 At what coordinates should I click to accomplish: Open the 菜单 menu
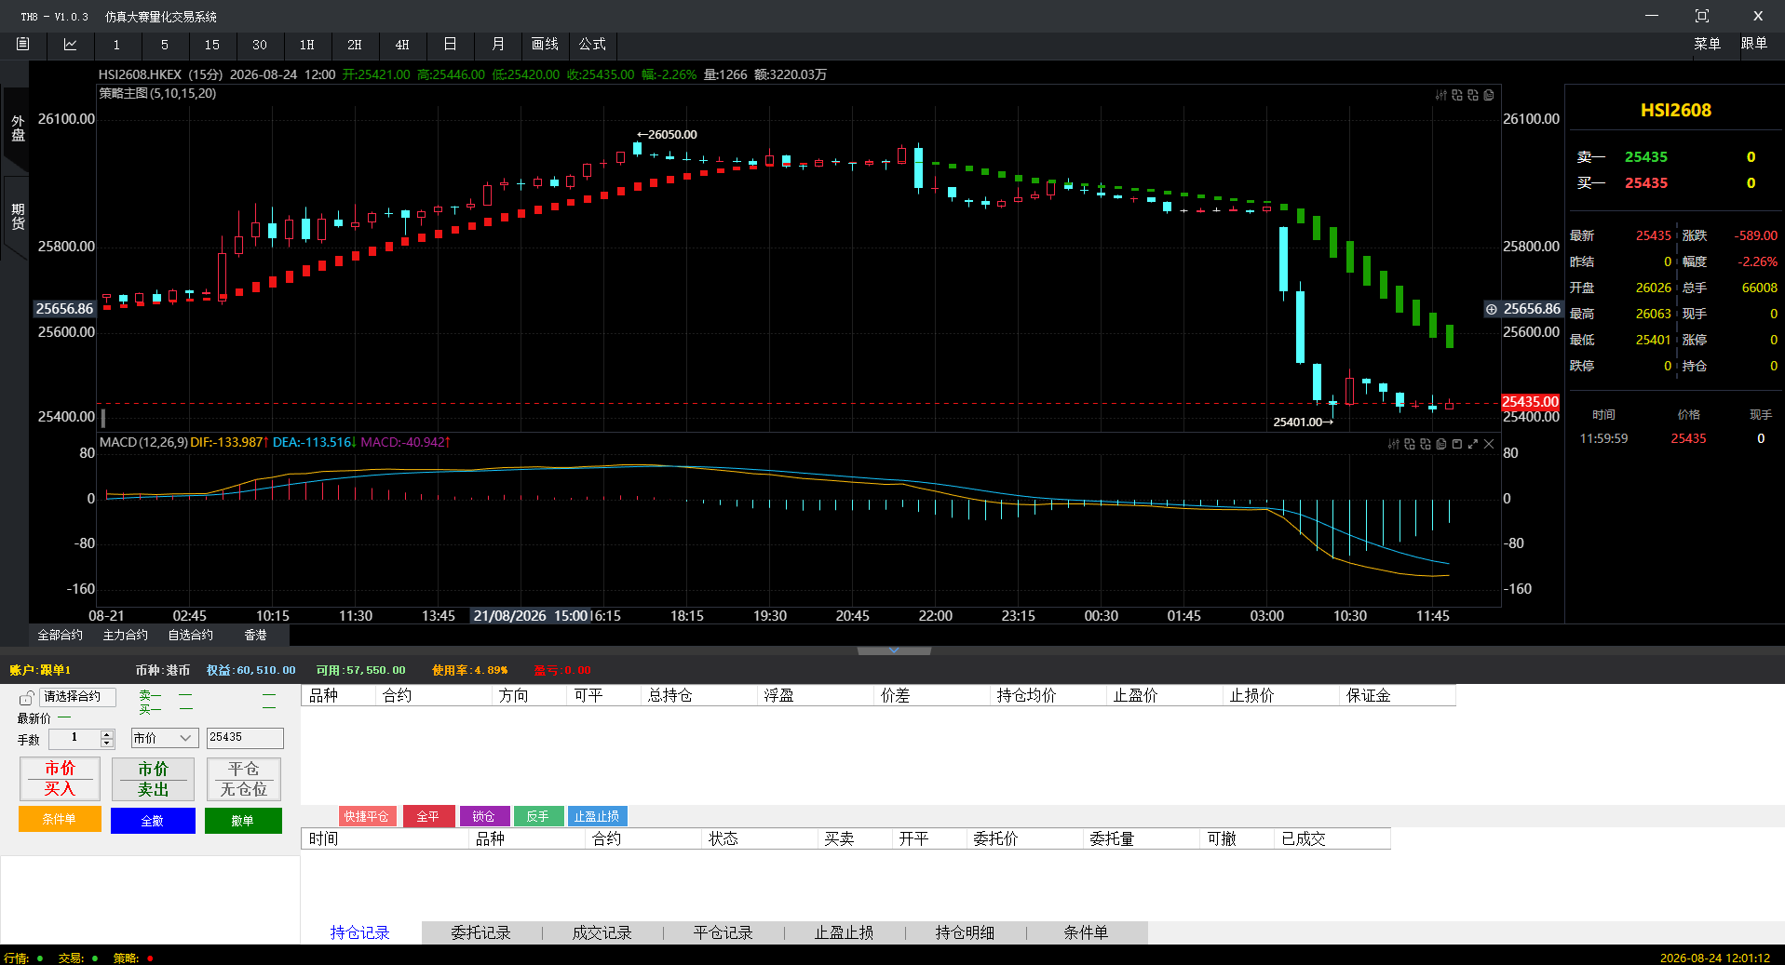coord(1707,44)
